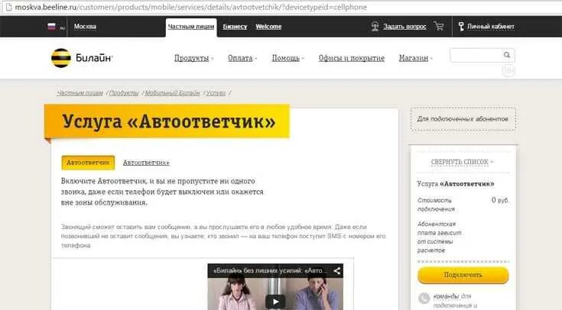Open Офисы и покрытие page

(x=352, y=58)
